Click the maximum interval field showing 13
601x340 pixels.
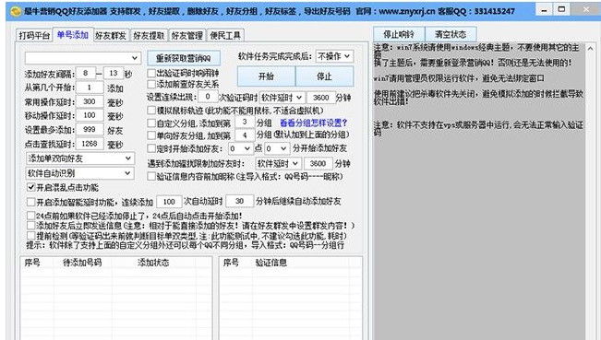(114, 73)
